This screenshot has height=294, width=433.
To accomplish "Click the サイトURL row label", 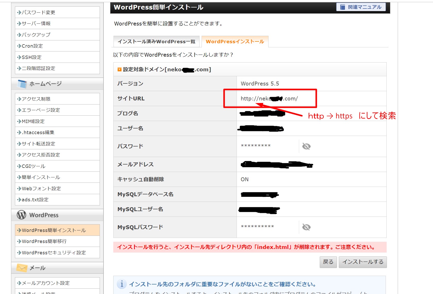I will tap(131, 99).
